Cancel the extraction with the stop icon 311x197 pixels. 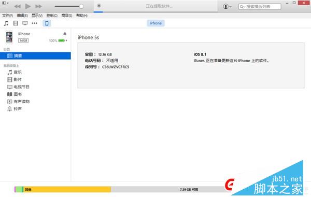pos(99,6)
